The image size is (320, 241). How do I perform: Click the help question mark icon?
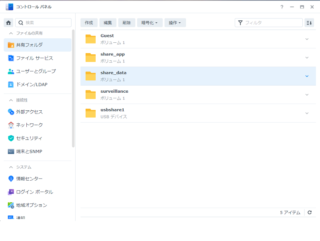point(282,7)
